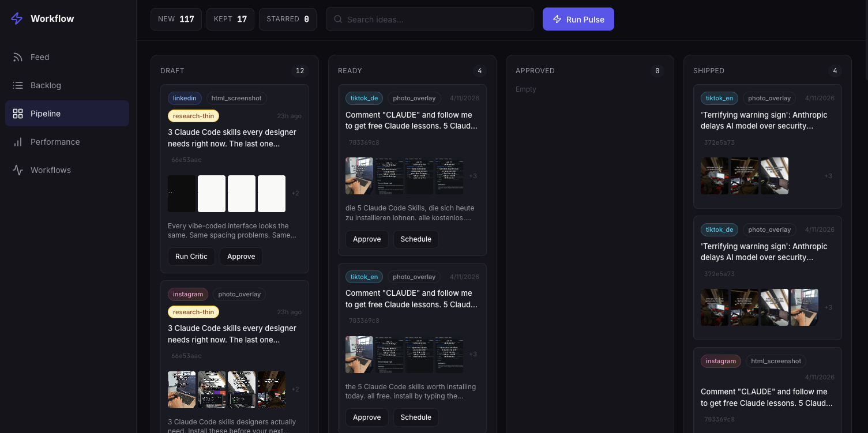Filter by NEW 117 ideas
Viewport: 868px width, 433px height.
point(176,19)
